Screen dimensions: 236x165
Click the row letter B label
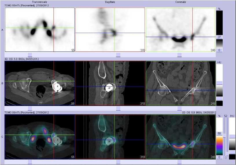[2, 83]
